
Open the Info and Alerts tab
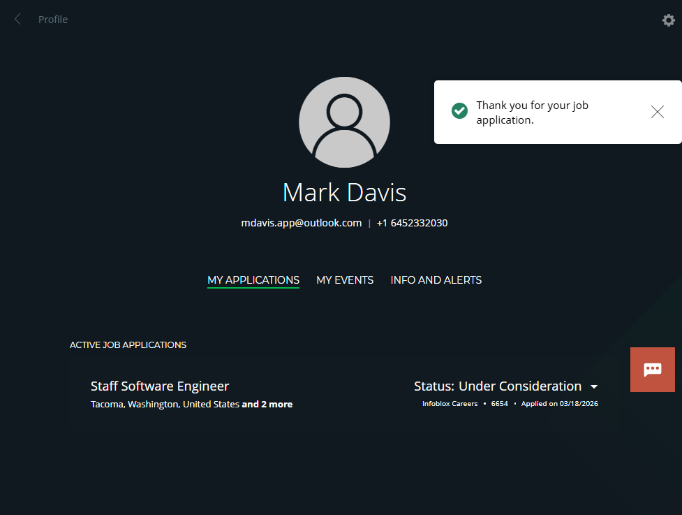[x=436, y=280]
